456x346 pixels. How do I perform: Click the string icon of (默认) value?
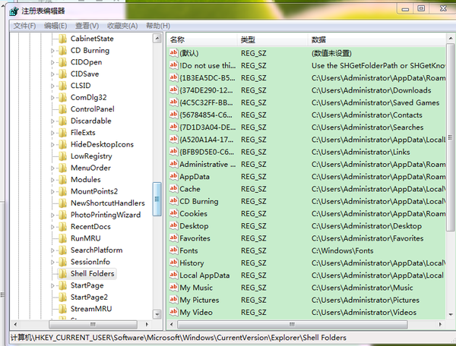pyautogui.click(x=173, y=53)
